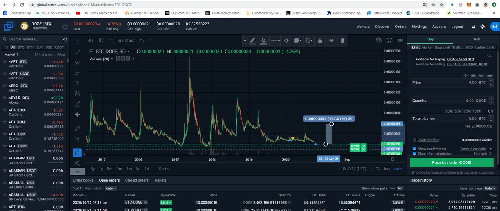Select the text annotation tool
The image size is (500, 211).
tap(77, 83)
